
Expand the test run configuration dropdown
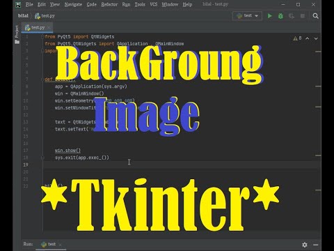[x=247, y=16]
